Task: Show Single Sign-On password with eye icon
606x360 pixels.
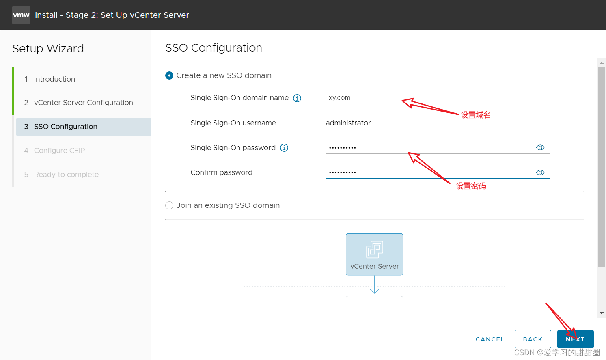Action: (540, 147)
